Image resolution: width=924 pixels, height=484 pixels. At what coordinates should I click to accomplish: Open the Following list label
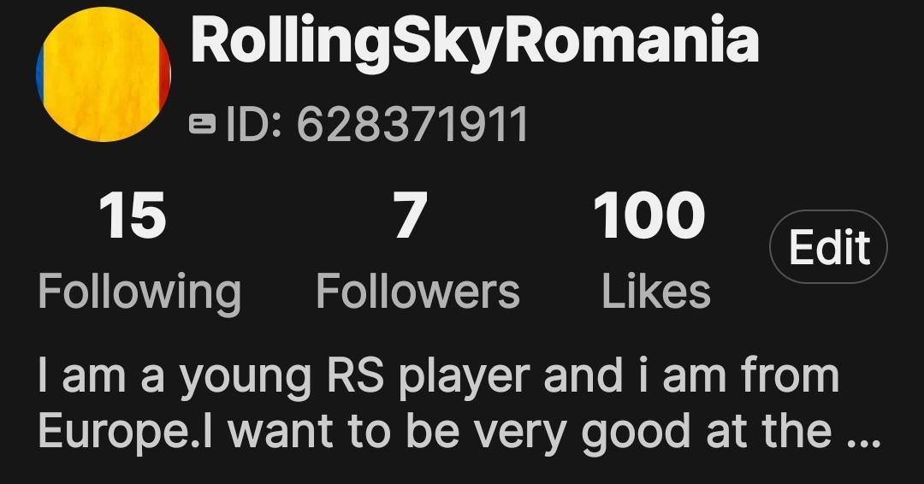[x=139, y=292]
